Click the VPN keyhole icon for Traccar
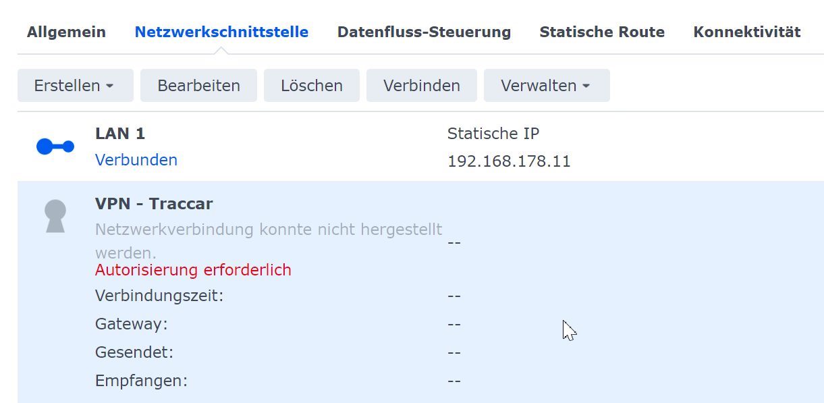The width and height of the screenshot is (824, 403). tap(55, 217)
